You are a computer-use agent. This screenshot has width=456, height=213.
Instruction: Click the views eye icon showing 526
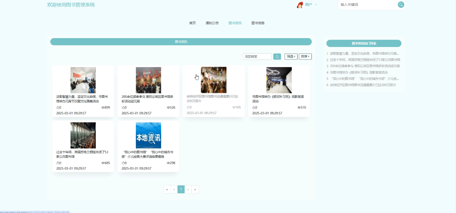(x=168, y=108)
